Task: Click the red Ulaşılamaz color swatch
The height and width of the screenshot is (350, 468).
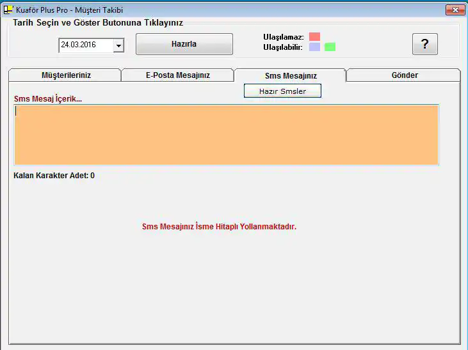Action: coord(314,36)
